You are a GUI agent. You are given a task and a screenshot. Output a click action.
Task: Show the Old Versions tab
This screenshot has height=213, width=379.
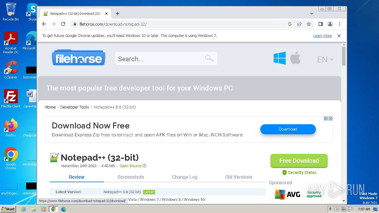point(239,177)
